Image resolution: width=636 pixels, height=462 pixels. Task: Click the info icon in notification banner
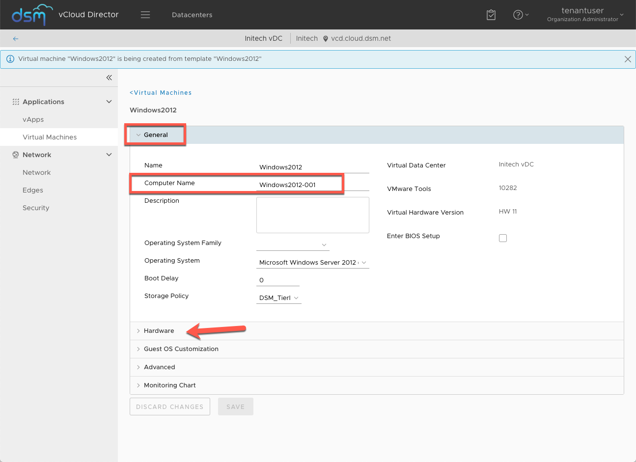[10, 59]
